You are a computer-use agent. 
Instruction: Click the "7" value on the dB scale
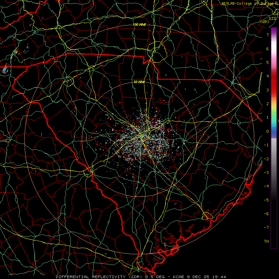coord(268,35)
